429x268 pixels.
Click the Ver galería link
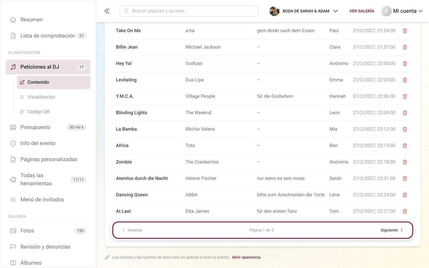362,11
